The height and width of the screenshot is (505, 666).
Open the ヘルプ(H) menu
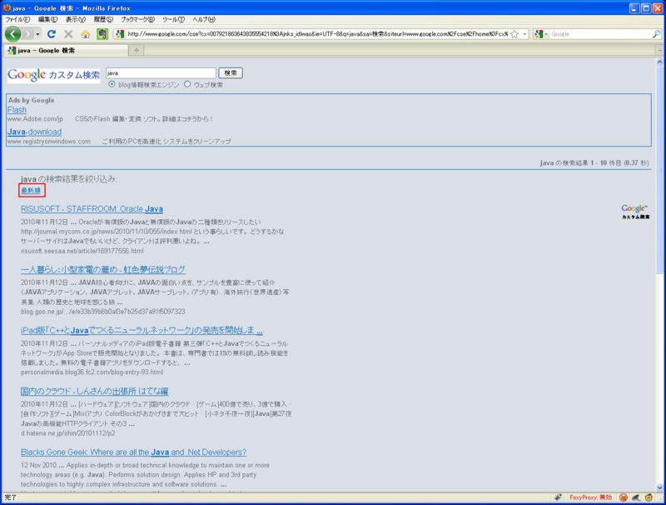click(x=204, y=19)
